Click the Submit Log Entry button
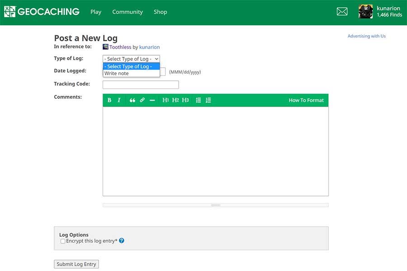Viewport: 407px width, 271px height. [x=76, y=264]
